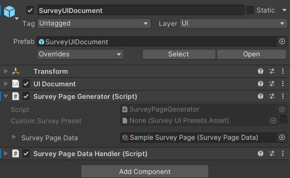Open Survey Page Data Handler help icon
290x178 pixels.
261,153
